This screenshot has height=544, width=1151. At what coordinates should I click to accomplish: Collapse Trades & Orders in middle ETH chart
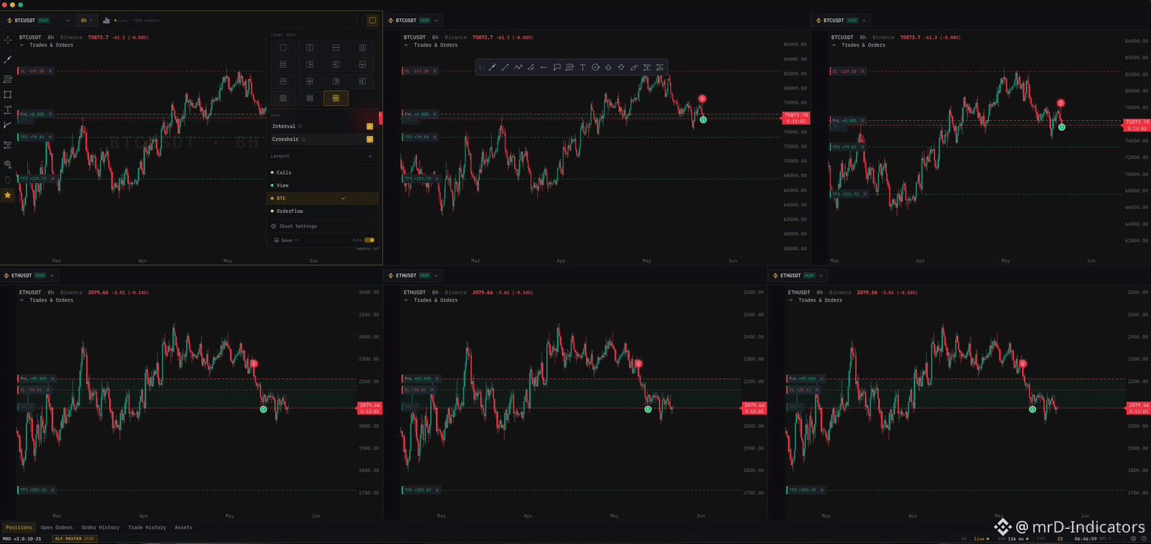coord(406,300)
